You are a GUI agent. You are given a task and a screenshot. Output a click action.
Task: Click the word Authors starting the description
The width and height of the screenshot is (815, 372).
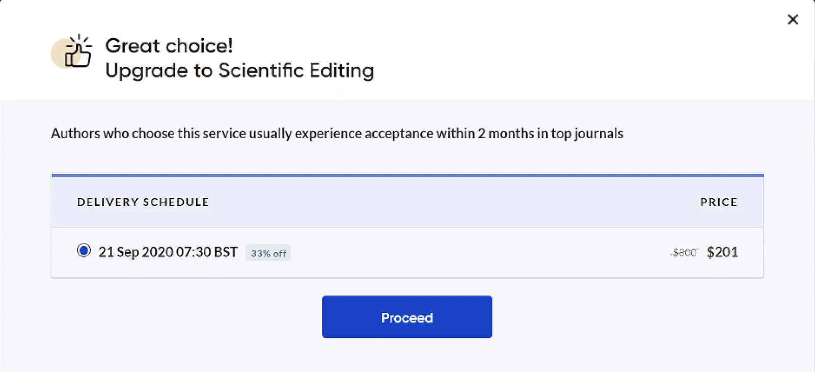(x=75, y=134)
